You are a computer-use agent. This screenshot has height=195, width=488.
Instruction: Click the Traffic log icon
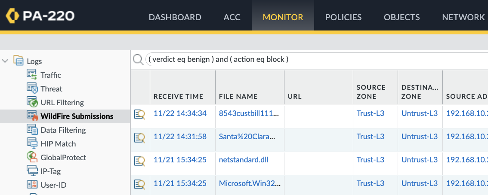coord(32,75)
